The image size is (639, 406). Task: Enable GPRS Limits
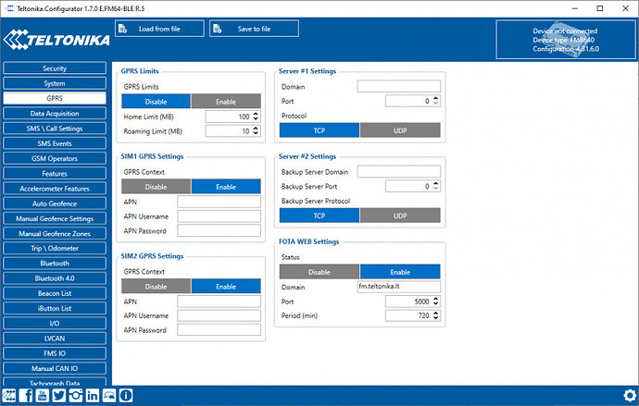226,102
